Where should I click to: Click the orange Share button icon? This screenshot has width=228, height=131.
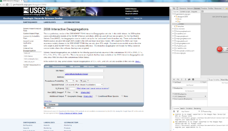click(x=49, y=108)
